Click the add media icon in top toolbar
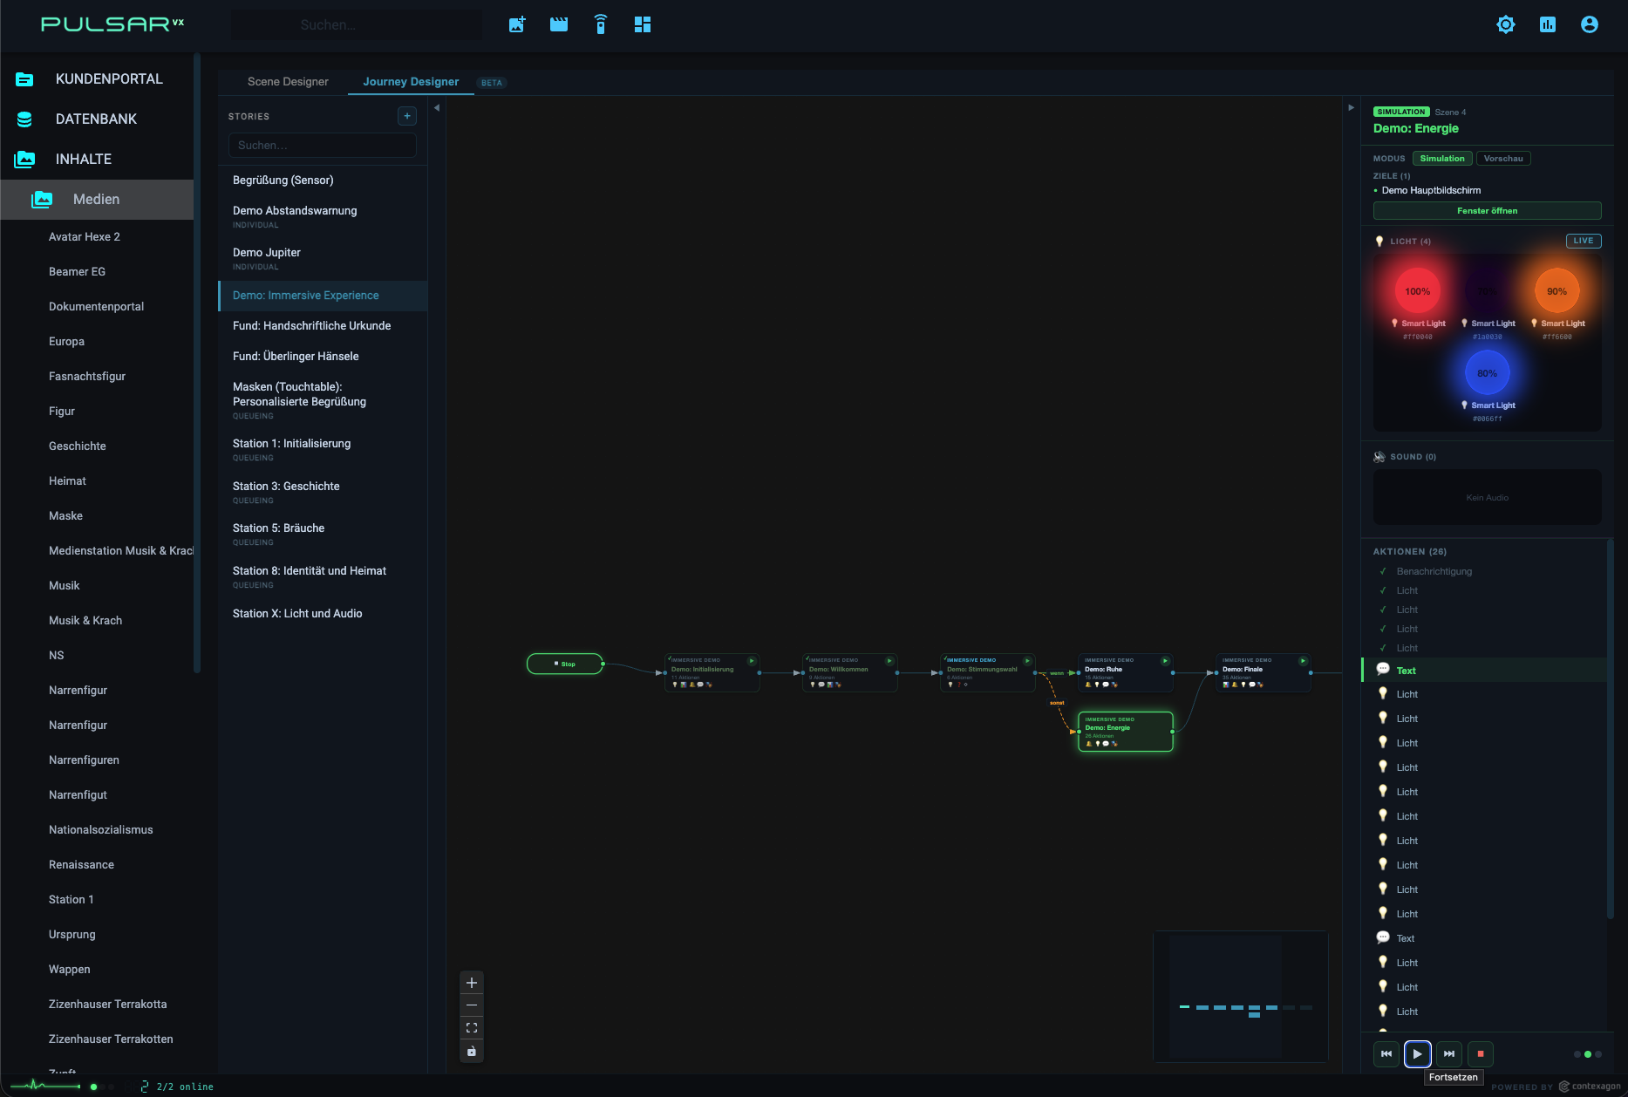This screenshot has height=1097, width=1628. 517,24
